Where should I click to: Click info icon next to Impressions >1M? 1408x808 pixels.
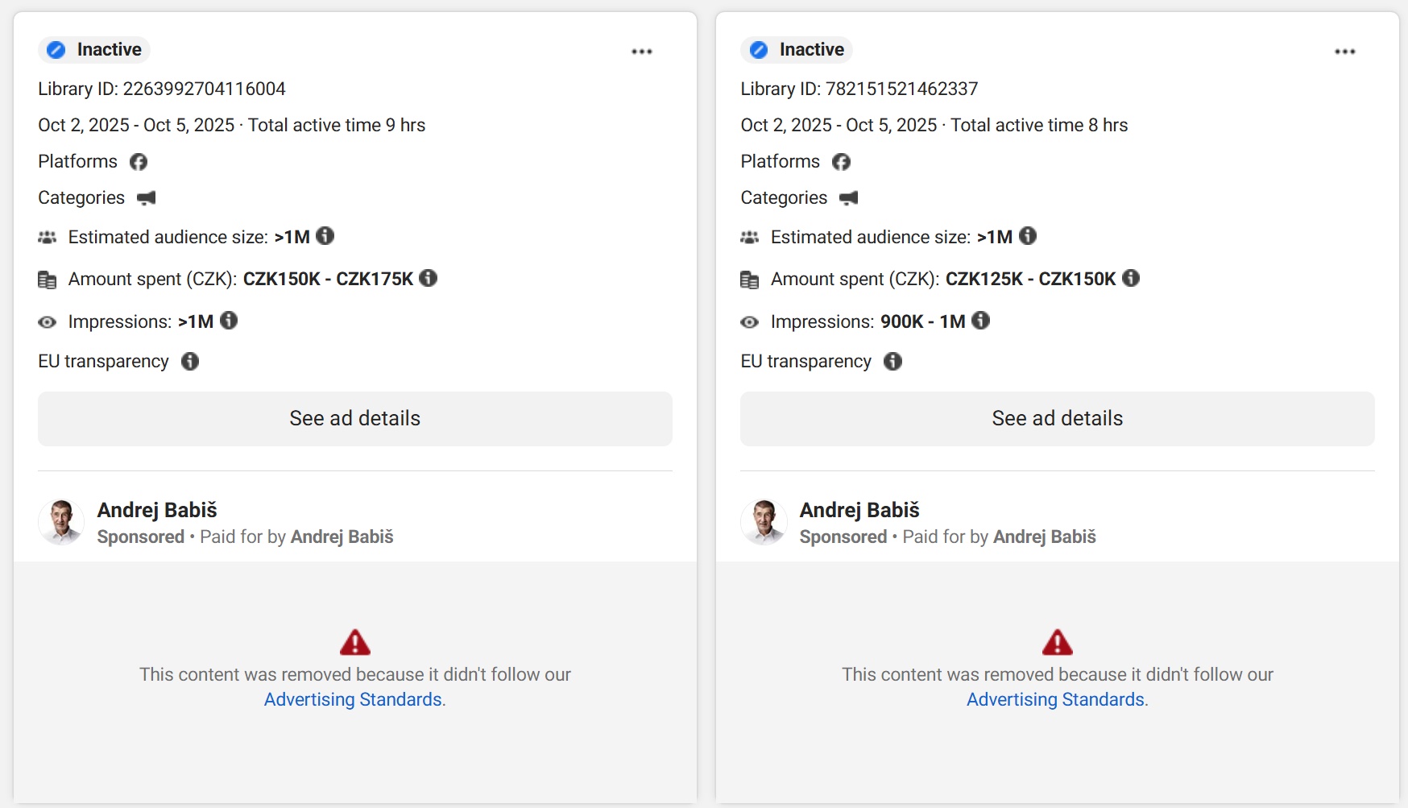229,321
